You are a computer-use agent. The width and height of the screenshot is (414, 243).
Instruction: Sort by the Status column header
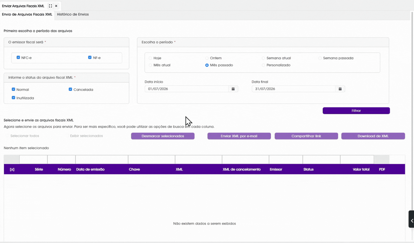(x=308, y=169)
